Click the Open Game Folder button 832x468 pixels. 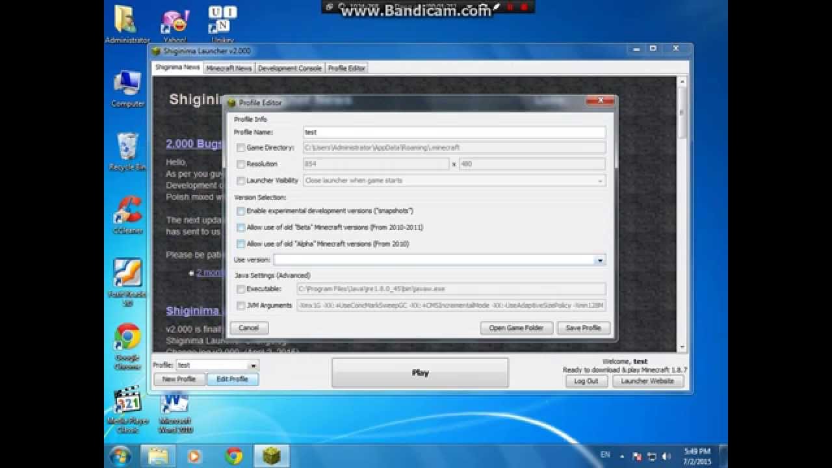pyautogui.click(x=516, y=328)
